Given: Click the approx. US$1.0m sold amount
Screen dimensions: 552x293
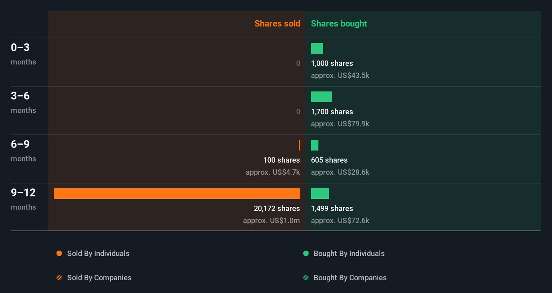Looking at the screenshot, I should tap(271, 221).
